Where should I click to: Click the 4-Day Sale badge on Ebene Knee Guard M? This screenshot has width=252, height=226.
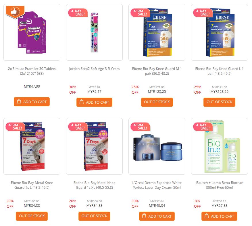[140, 13]
